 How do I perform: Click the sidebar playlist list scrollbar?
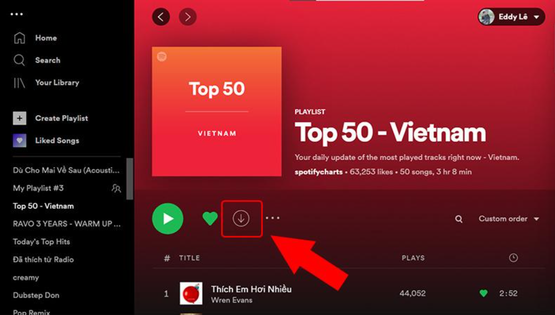coord(130,179)
